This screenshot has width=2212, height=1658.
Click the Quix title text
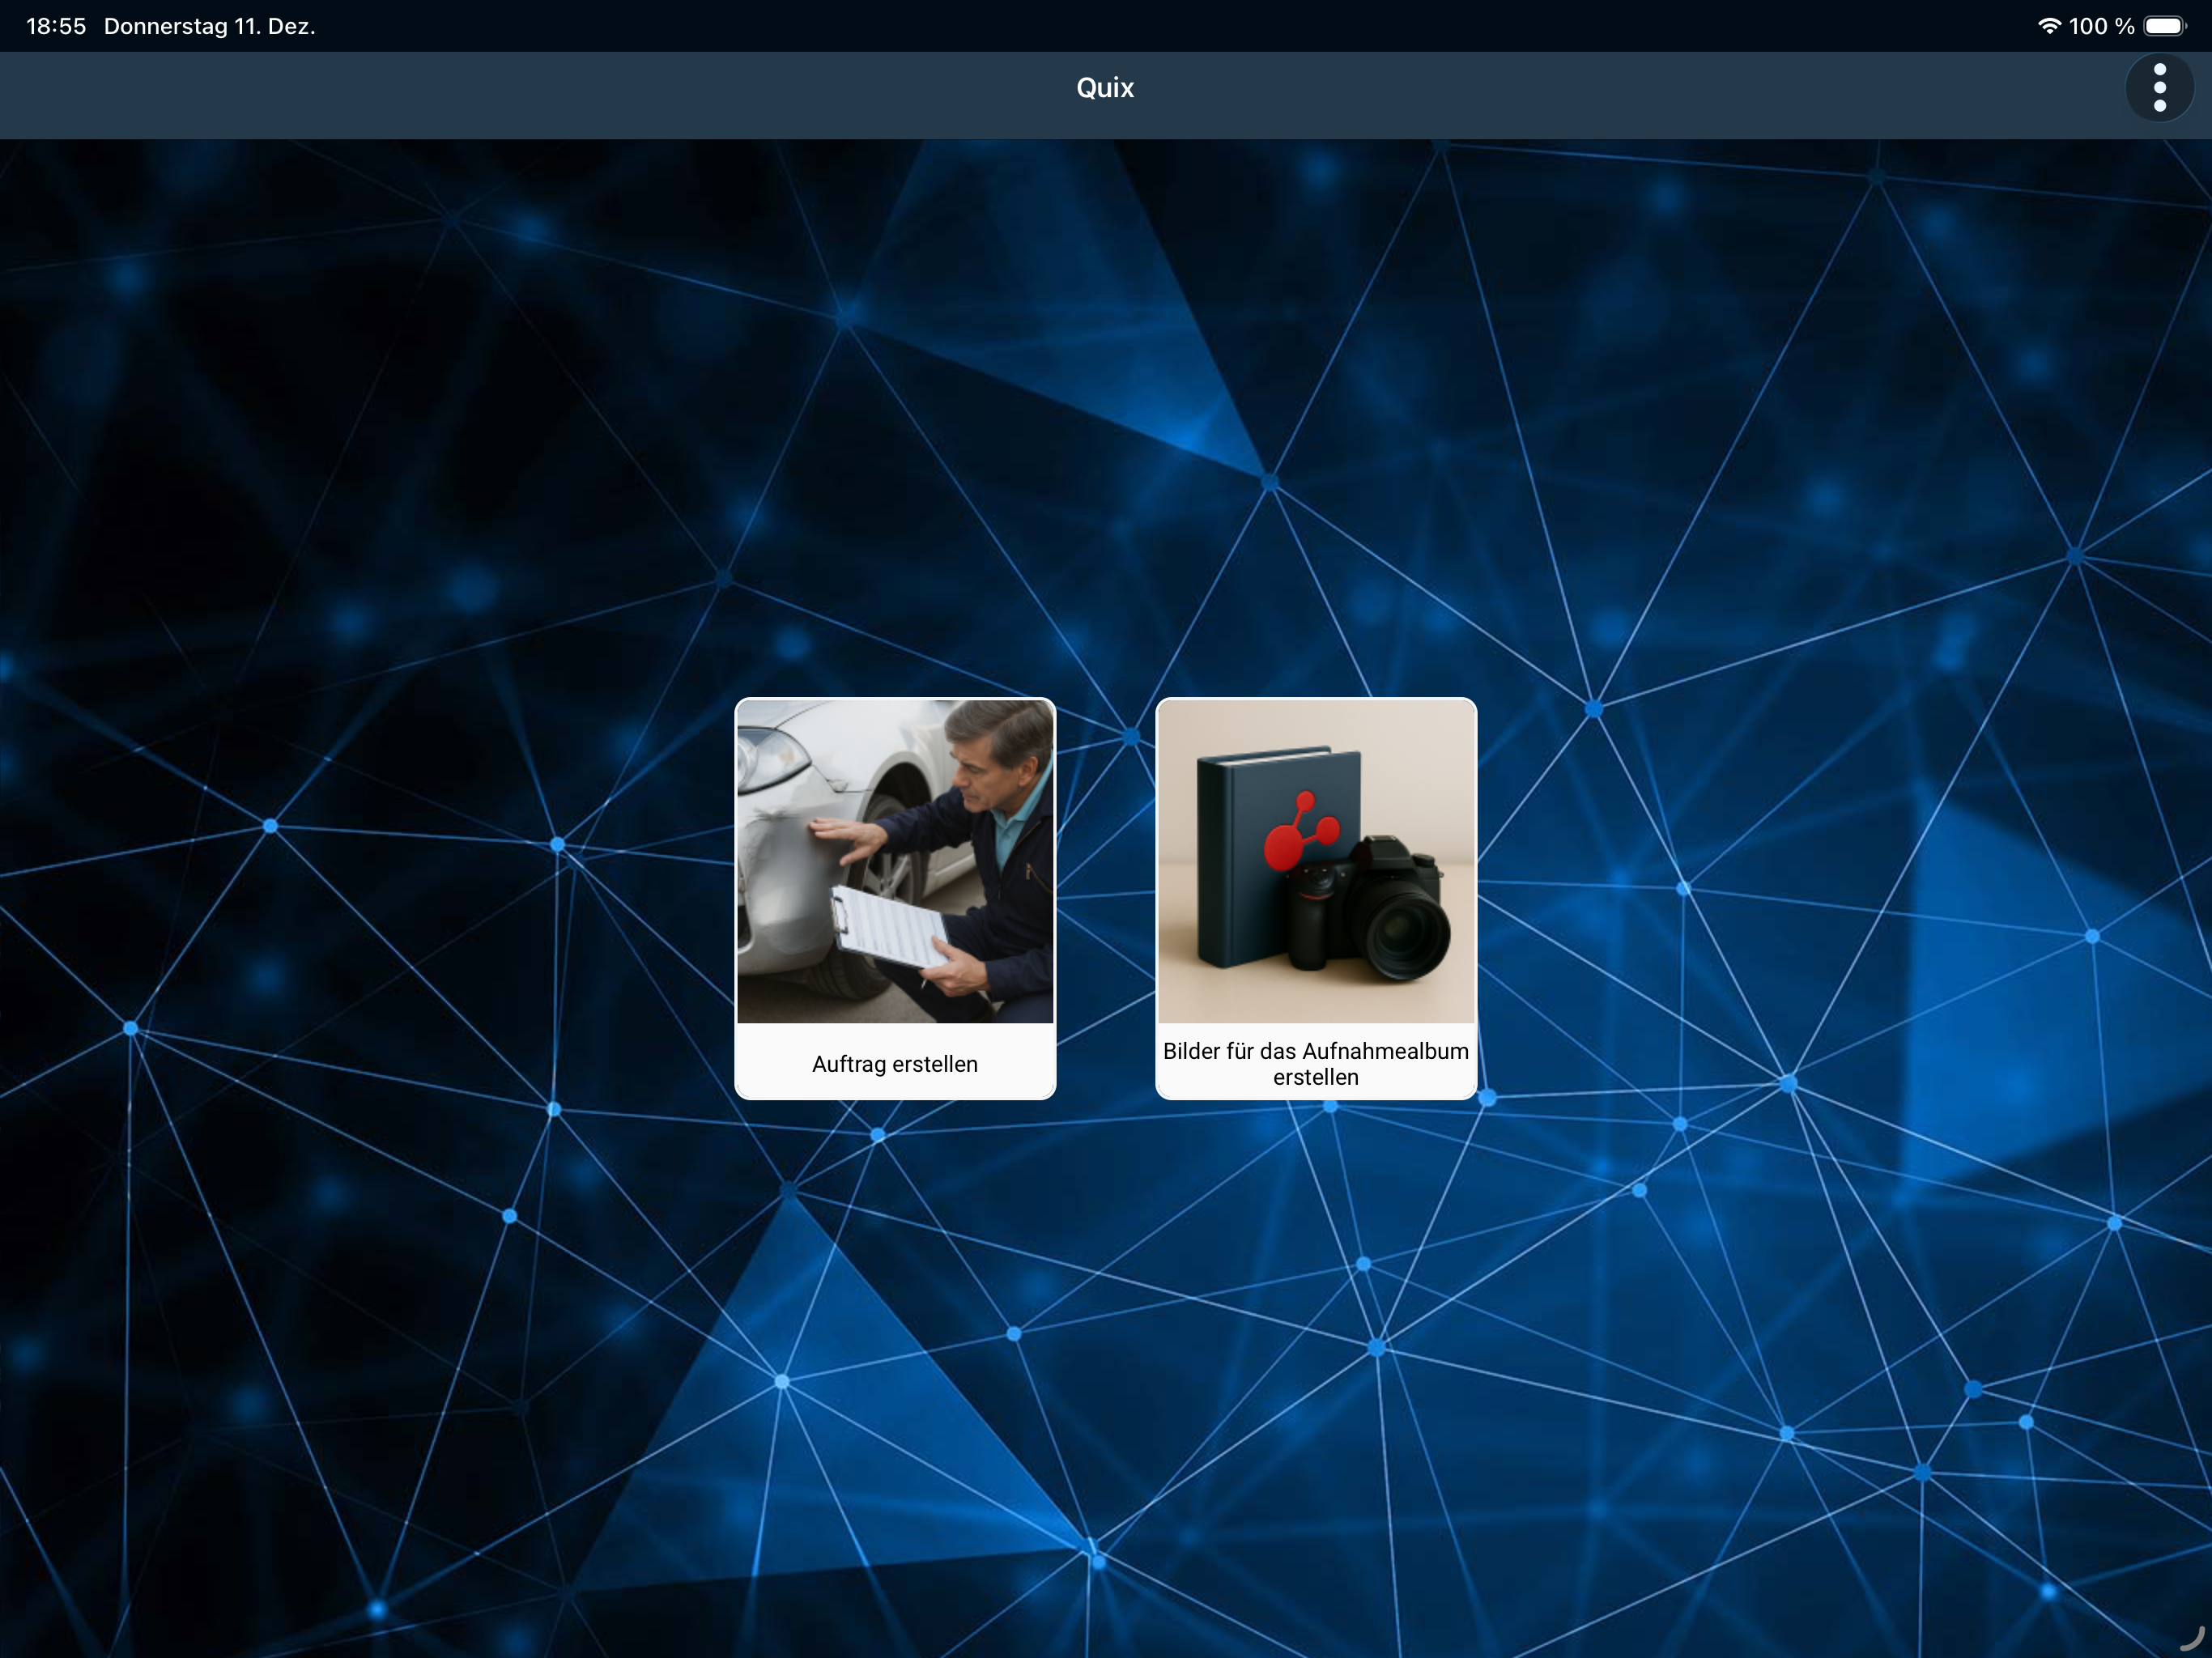pos(1105,88)
